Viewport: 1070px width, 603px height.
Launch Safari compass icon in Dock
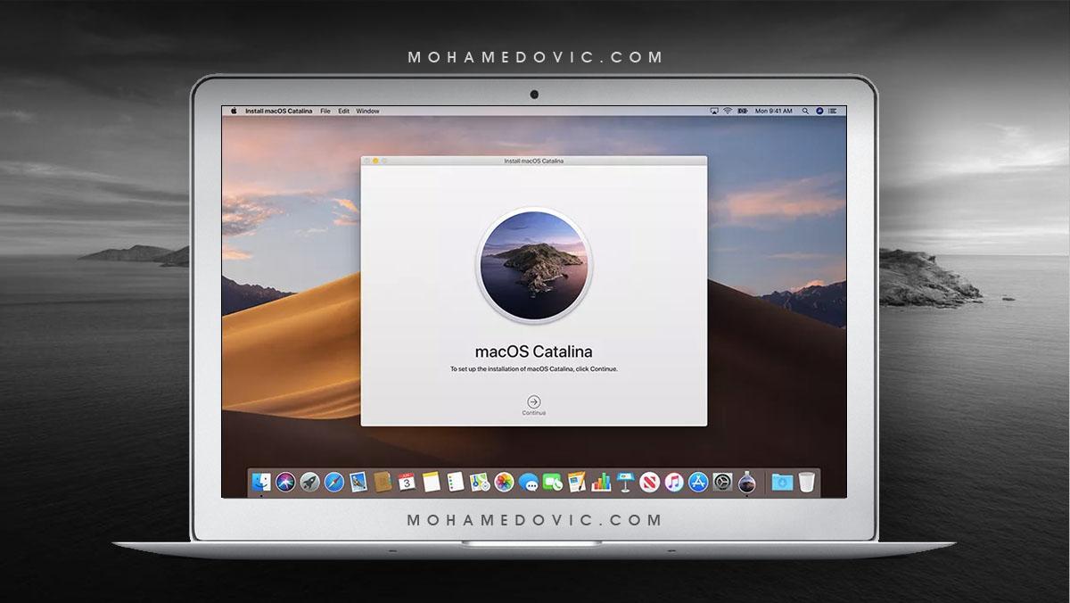(x=333, y=482)
